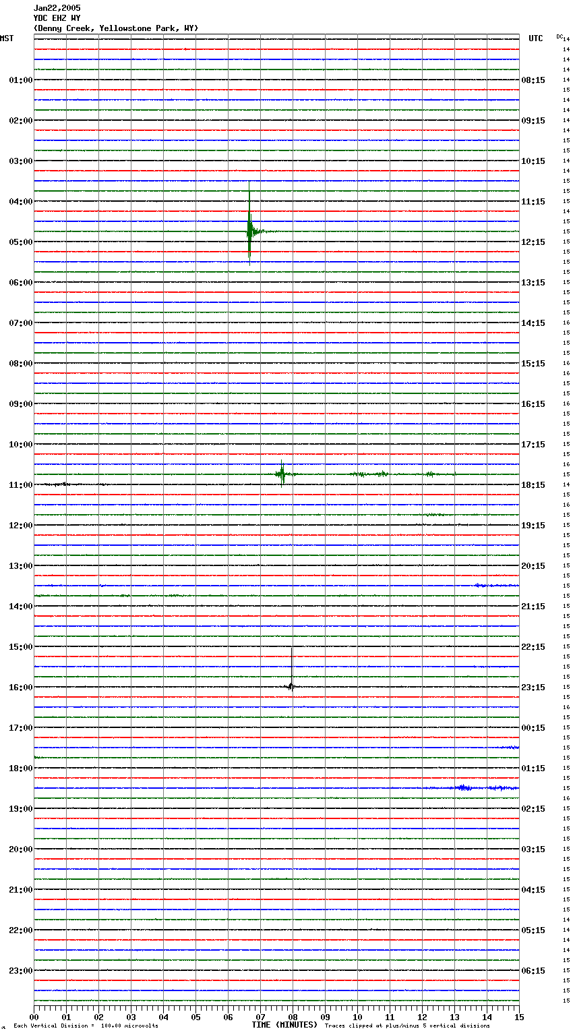Click the 15:15 UTC label
This screenshot has height=1035, width=573.
pos(533,364)
